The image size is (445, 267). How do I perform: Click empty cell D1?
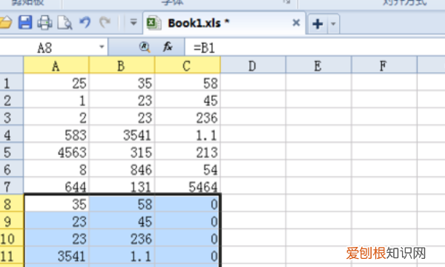click(253, 82)
